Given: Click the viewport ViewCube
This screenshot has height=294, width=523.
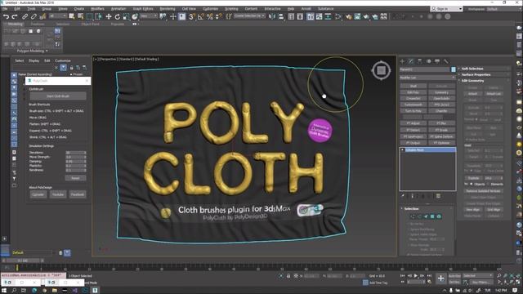Looking at the screenshot, I should [x=382, y=70].
